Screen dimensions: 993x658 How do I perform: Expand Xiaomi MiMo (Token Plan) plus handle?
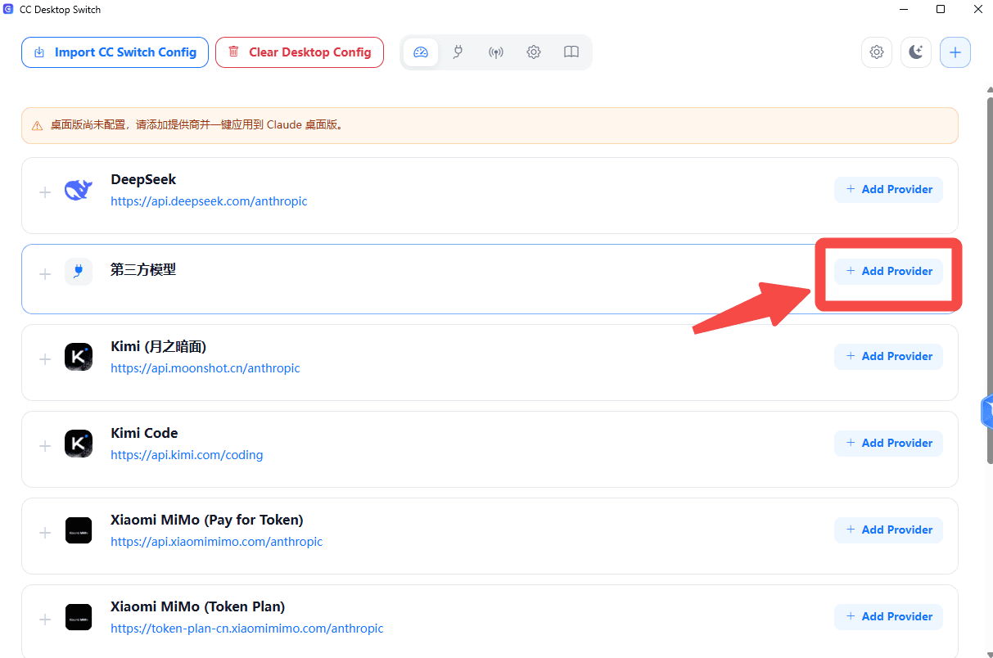coord(45,620)
